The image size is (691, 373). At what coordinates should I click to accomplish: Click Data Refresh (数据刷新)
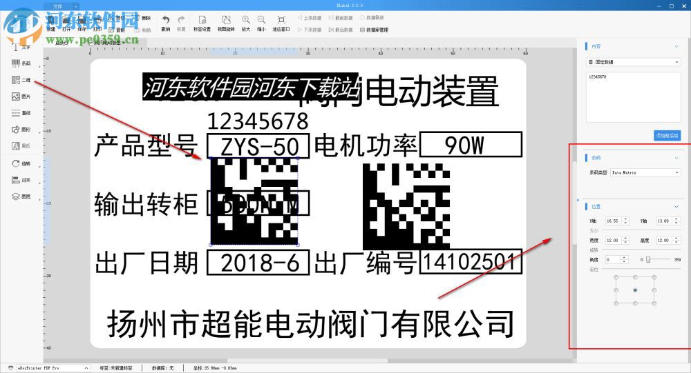click(x=372, y=18)
